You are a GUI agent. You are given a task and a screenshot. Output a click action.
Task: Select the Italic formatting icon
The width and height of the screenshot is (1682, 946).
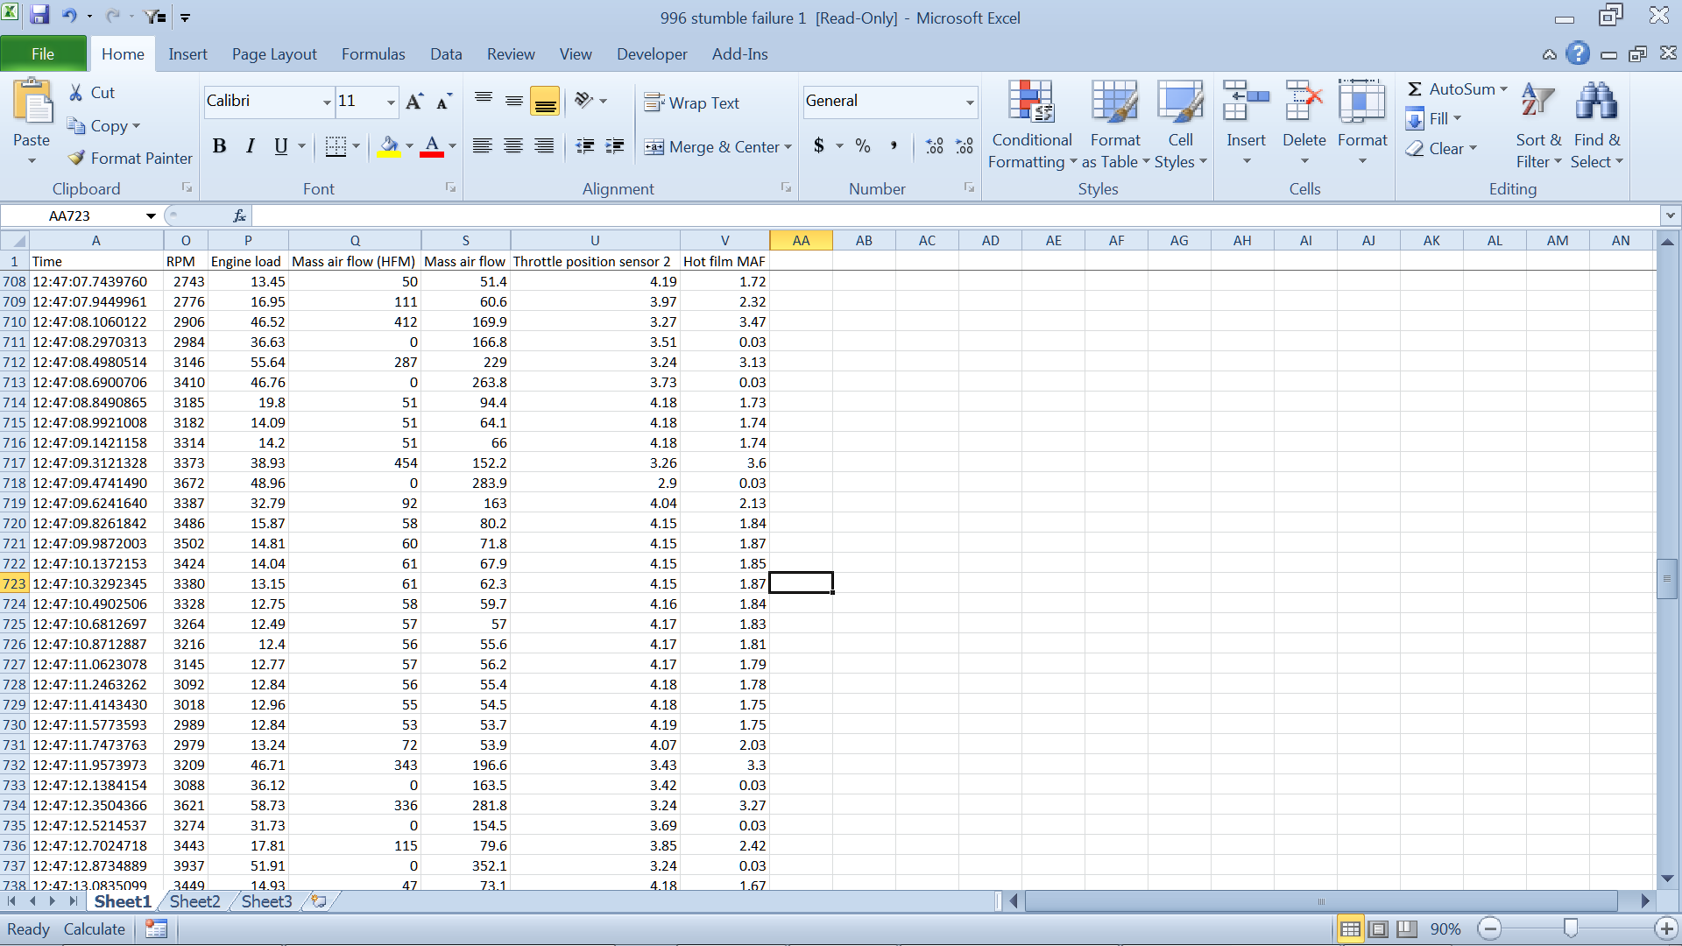(x=250, y=146)
